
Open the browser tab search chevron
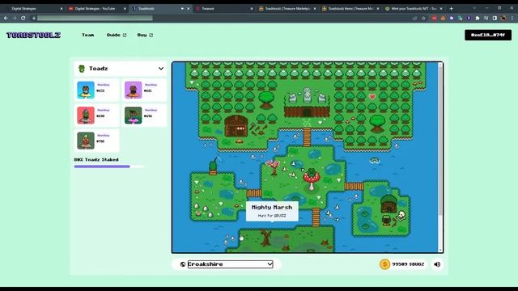[x=474, y=8]
